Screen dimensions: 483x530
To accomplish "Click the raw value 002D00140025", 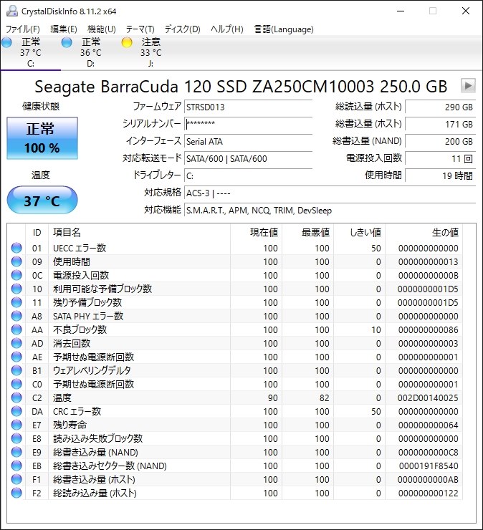I will pyautogui.click(x=428, y=397).
